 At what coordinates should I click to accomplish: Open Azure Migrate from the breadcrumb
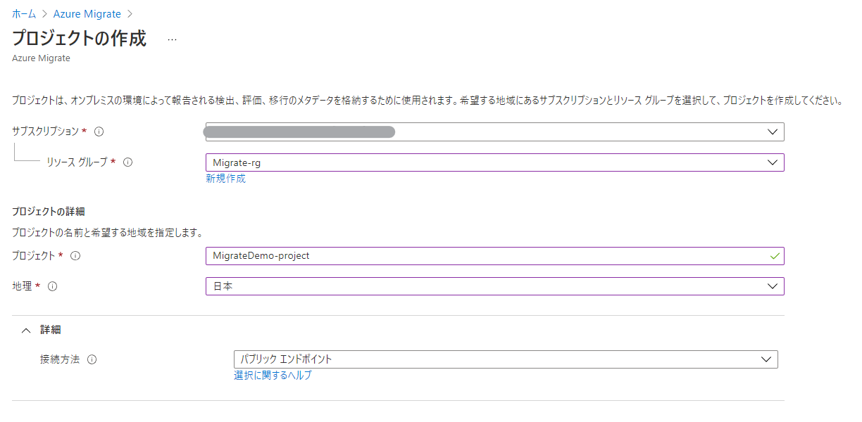point(87,13)
